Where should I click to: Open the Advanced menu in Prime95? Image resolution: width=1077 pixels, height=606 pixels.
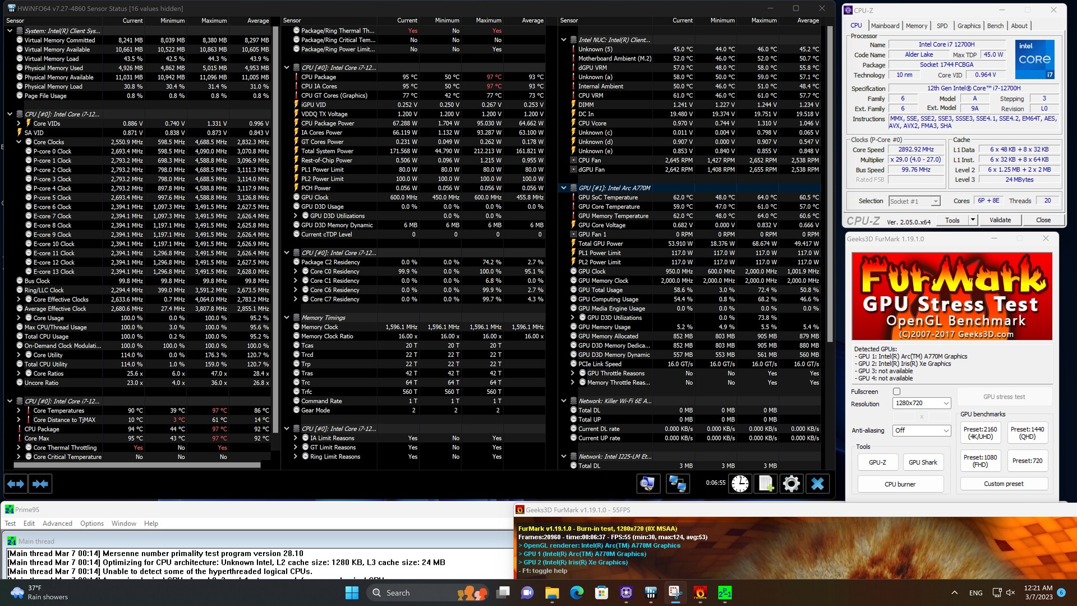click(57, 524)
